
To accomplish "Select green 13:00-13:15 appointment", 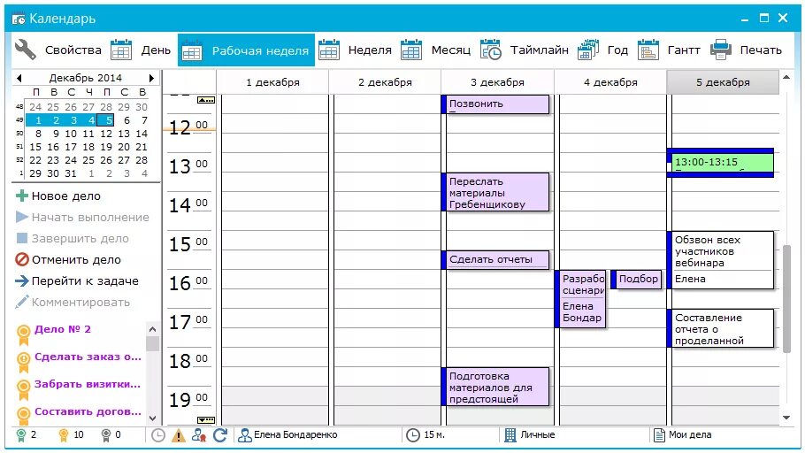I will pyautogui.click(x=721, y=164).
